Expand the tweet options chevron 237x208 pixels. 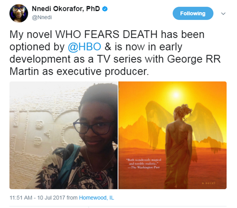223,14
